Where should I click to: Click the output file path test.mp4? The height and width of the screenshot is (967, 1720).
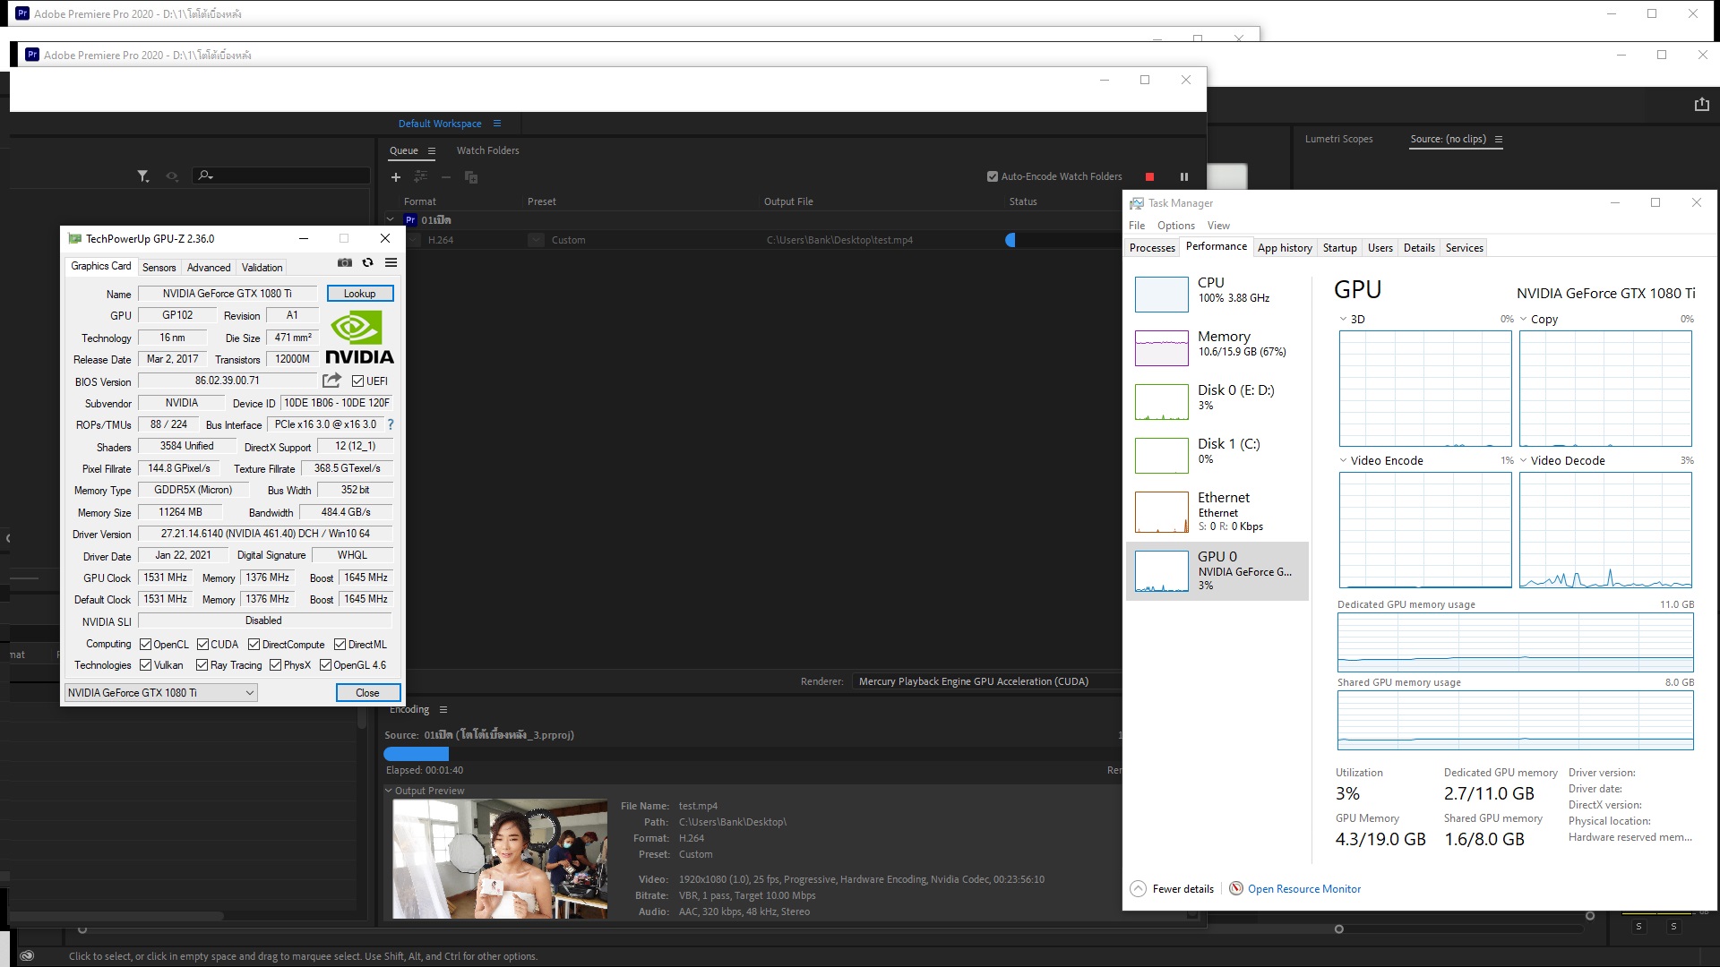pos(839,240)
